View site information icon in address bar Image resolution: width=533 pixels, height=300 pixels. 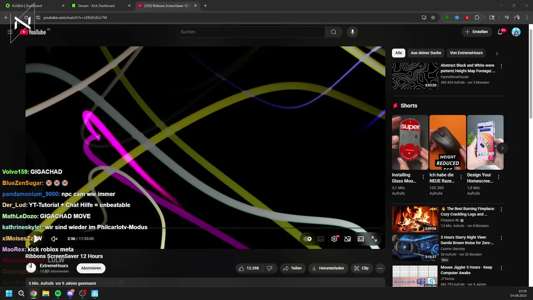tap(38, 17)
